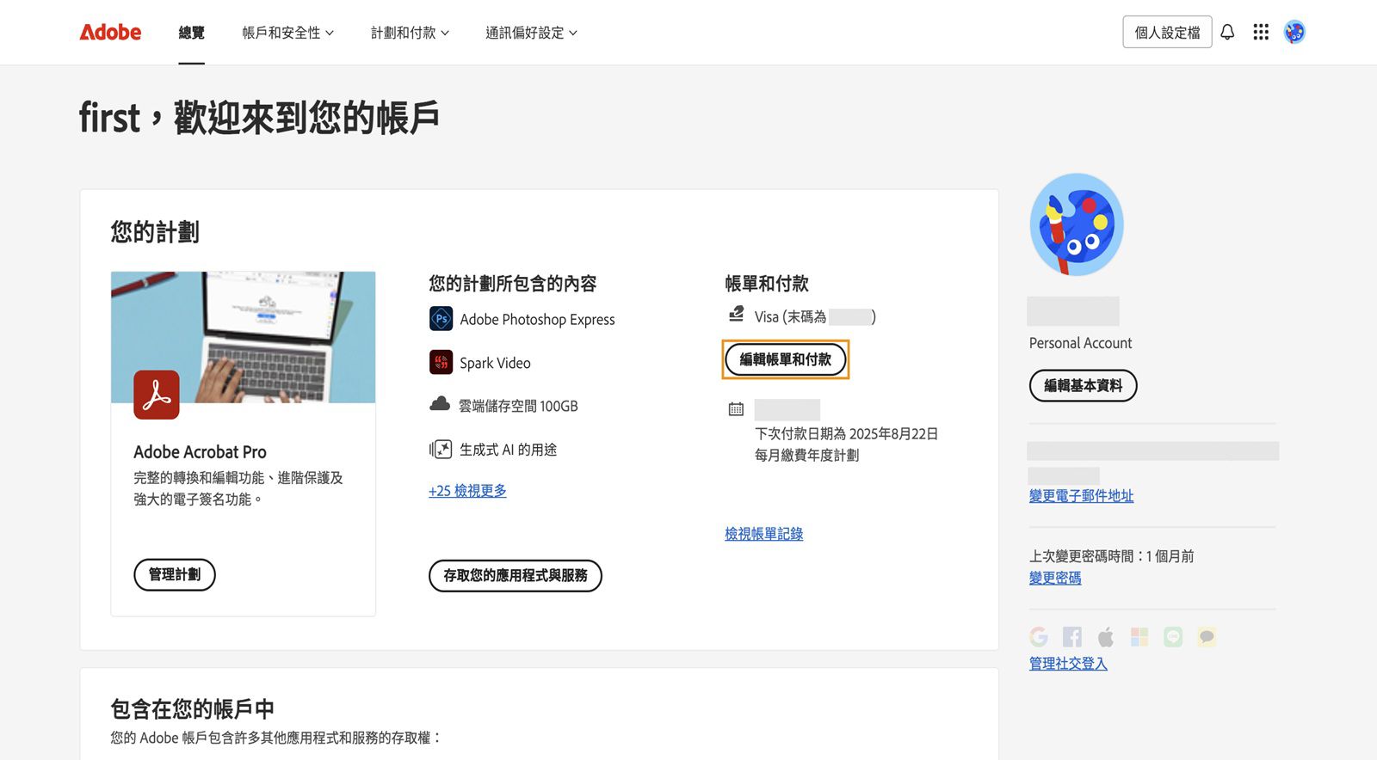This screenshot has width=1377, height=760.
Task: Click the Visa (末碼為) card text
Action: [815, 317]
